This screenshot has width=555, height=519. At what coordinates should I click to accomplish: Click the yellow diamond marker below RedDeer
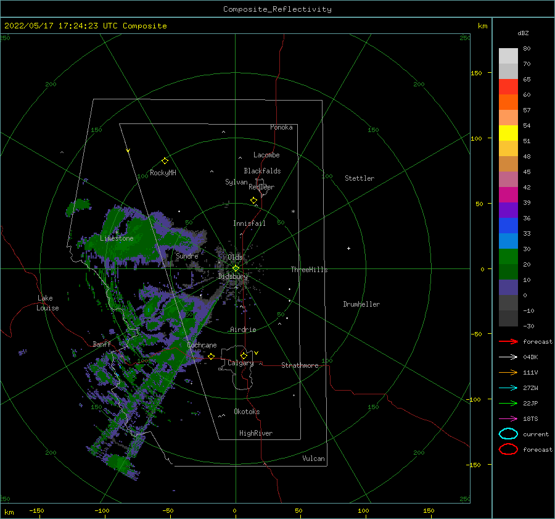click(x=253, y=201)
